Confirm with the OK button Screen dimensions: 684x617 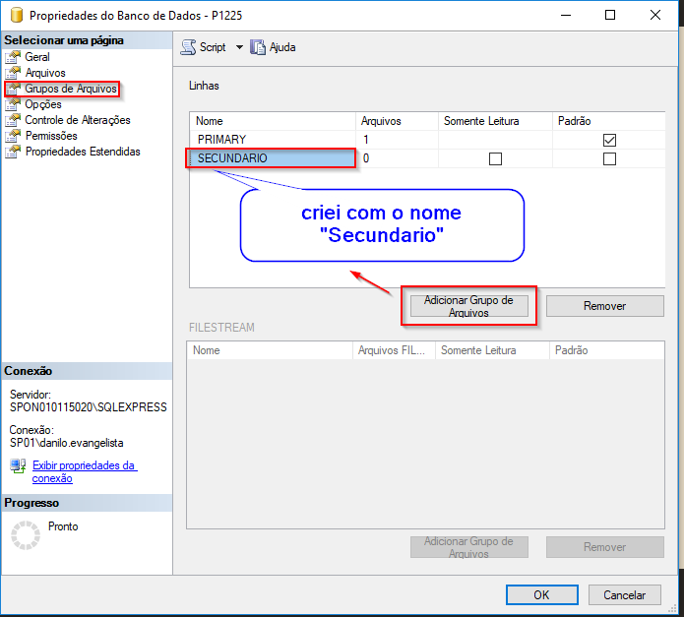click(542, 595)
